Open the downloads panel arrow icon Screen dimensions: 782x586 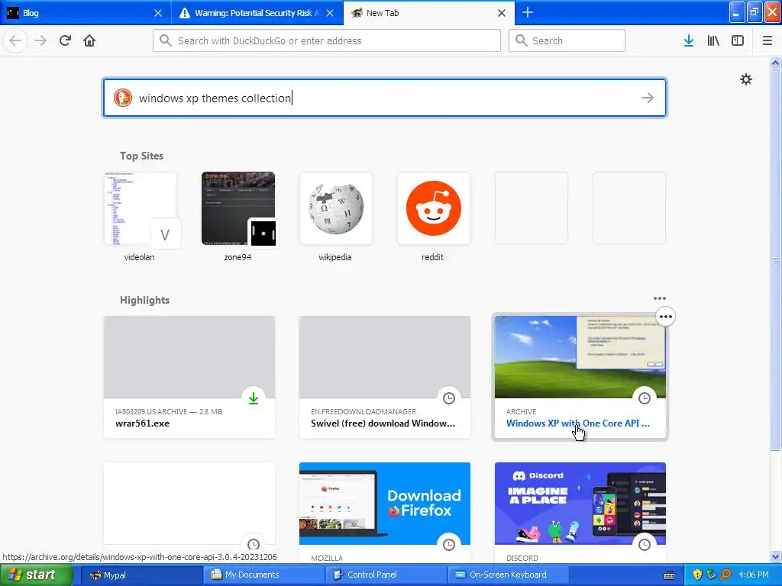pos(689,40)
